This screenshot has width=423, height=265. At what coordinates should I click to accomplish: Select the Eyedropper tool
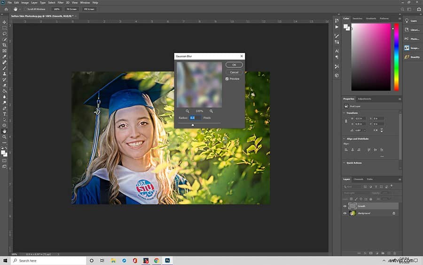(x=4, y=56)
